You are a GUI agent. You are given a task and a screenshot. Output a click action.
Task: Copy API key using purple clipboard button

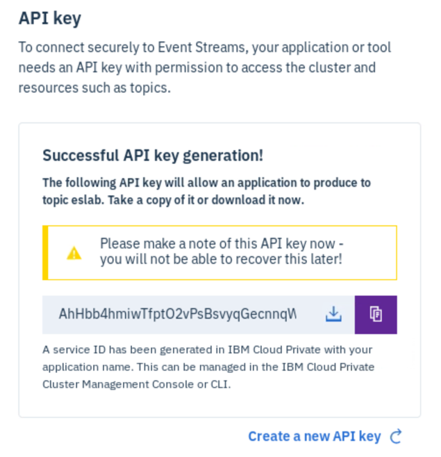[376, 315]
